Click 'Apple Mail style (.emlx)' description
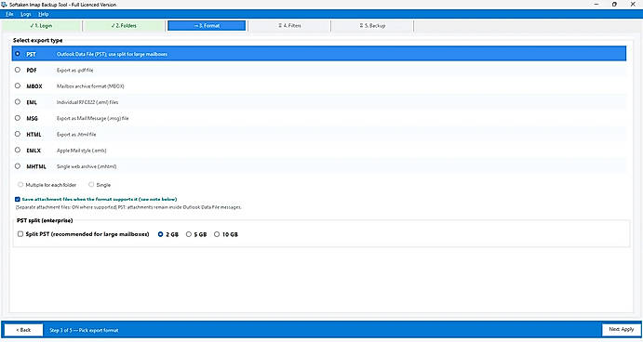Screen dimensions: 643x342 (x=81, y=151)
